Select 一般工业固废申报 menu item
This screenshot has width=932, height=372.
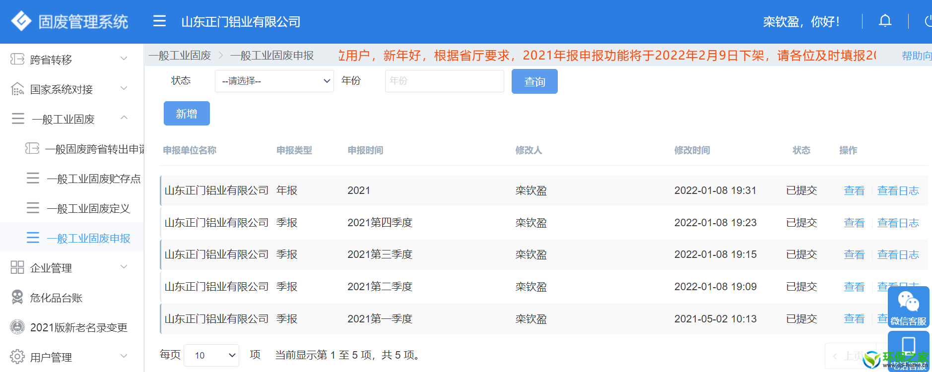click(88, 238)
